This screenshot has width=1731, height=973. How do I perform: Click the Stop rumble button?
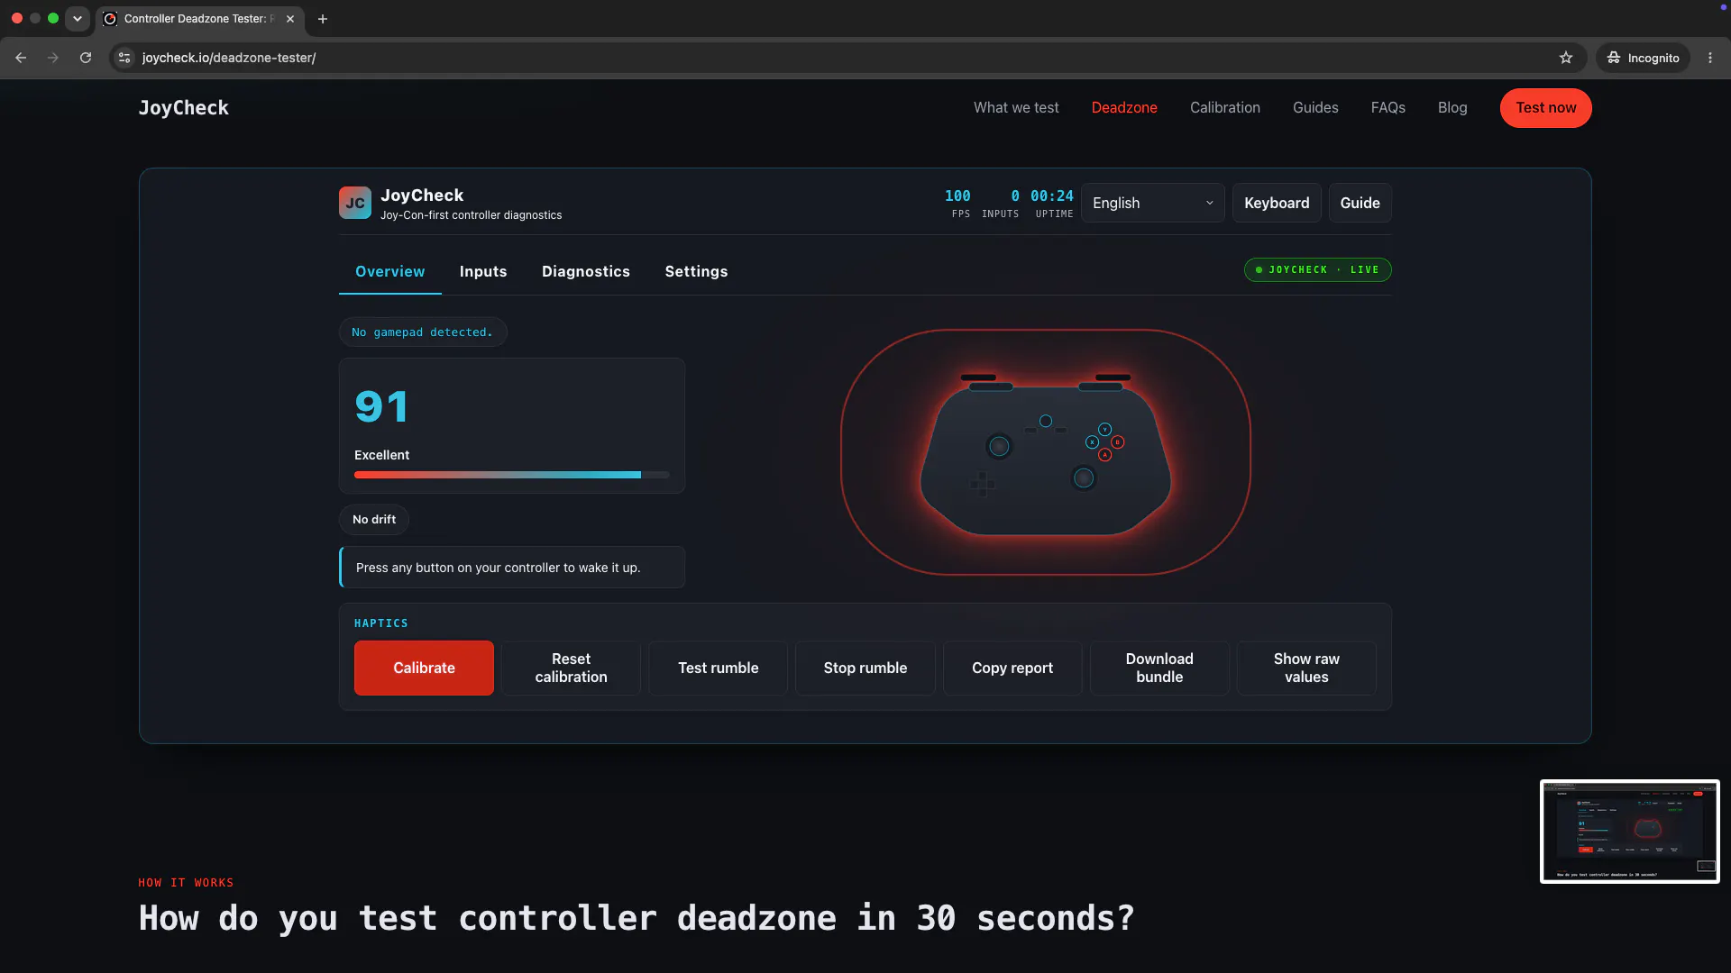tap(865, 668)
